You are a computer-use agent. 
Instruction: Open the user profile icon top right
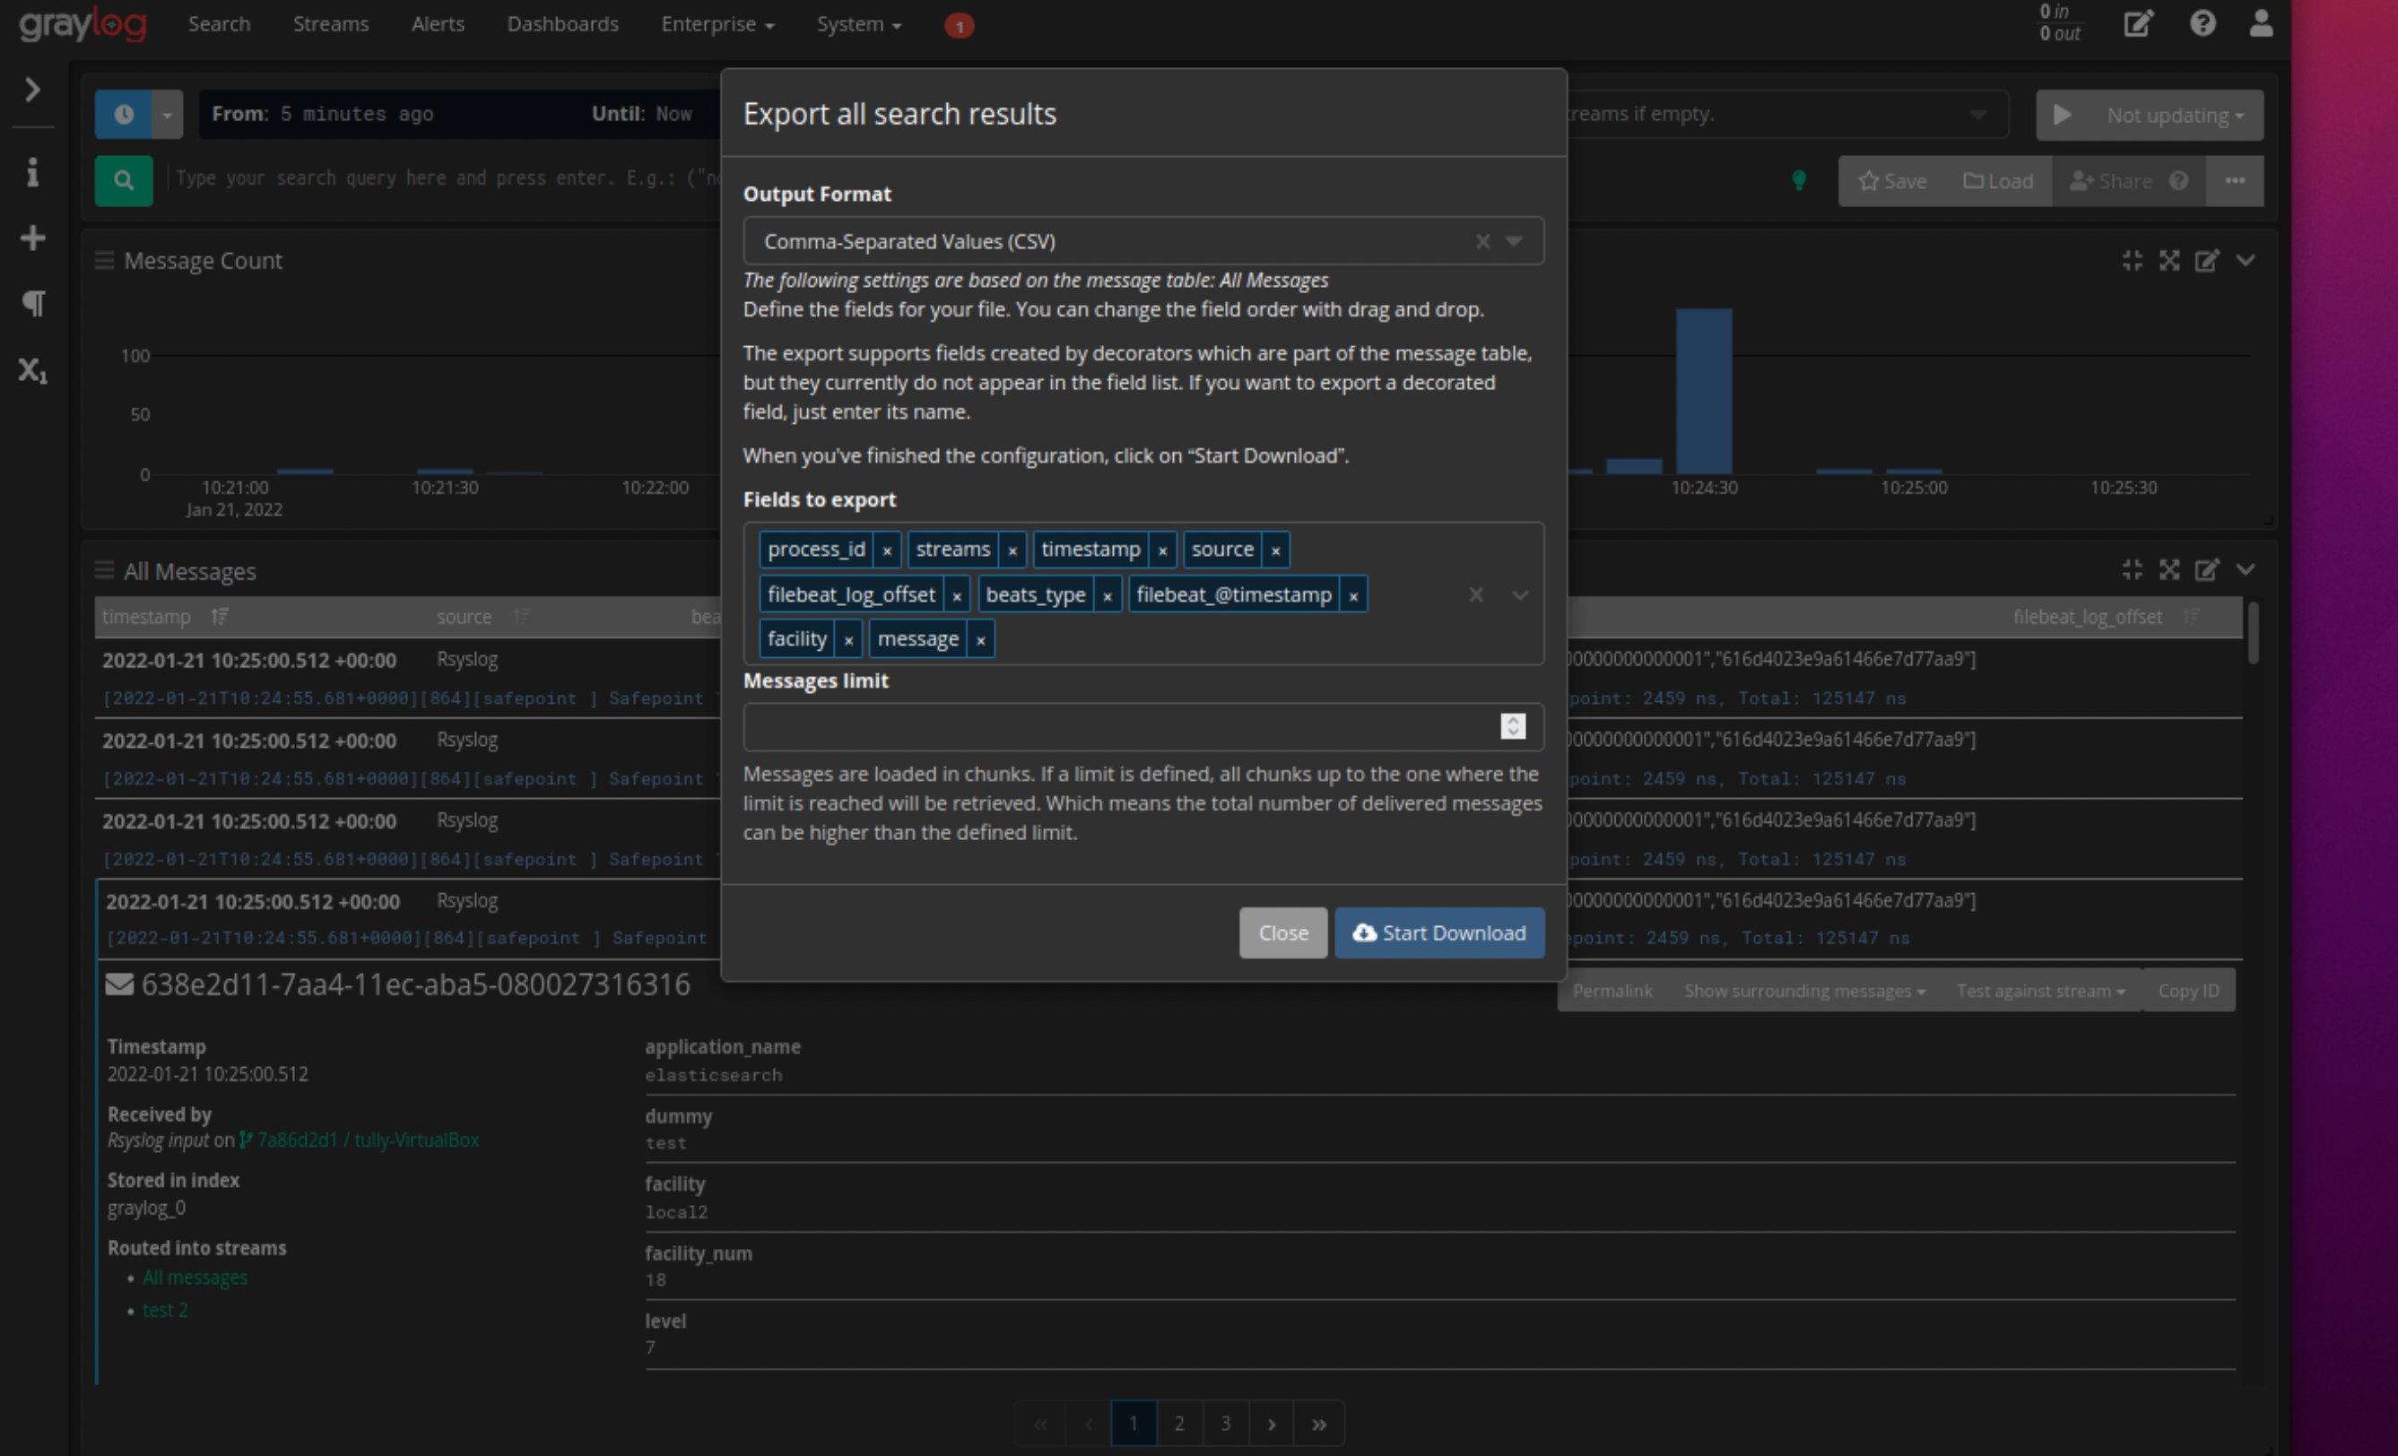(2261, 23)
